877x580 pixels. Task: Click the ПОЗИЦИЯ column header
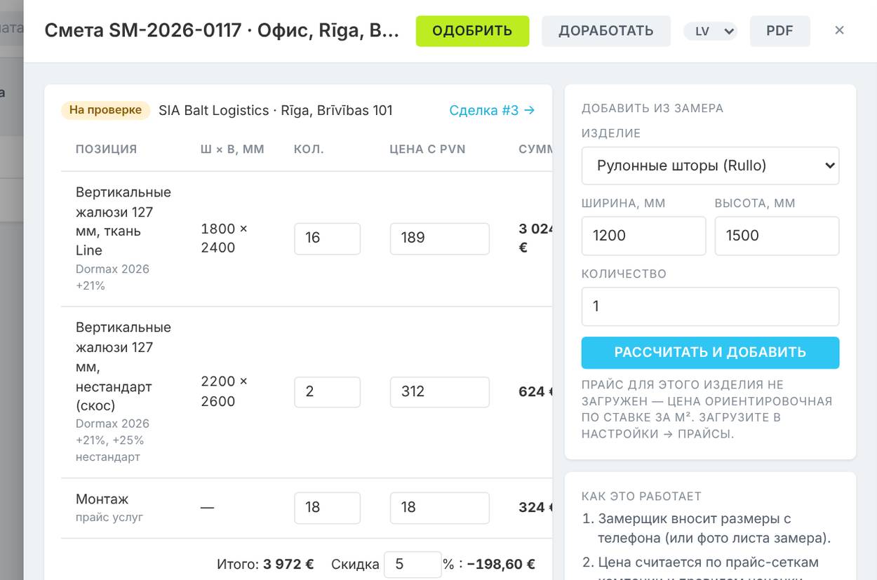(106, 149)
